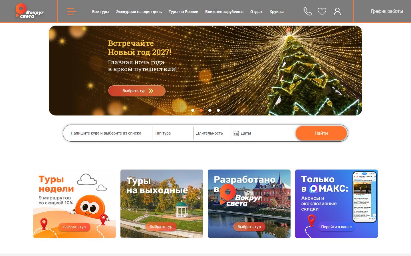Click the calendar icon in Даты field
The image size is (411, 256).
[x=236, y=133]
